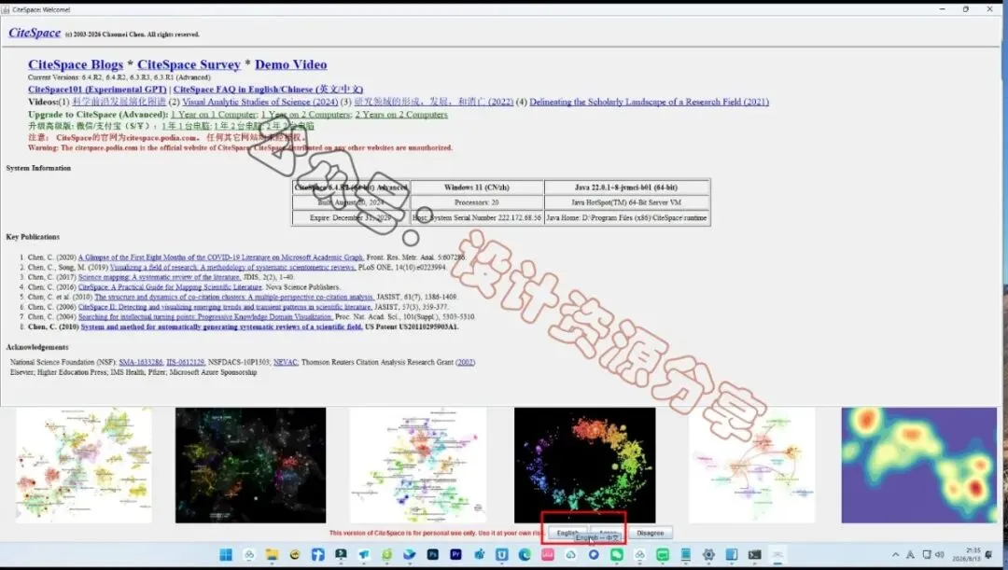The image size is (1008, 570).
Task: Open Delineating the Scholarly Landscape video link
Action: (650, 102)
